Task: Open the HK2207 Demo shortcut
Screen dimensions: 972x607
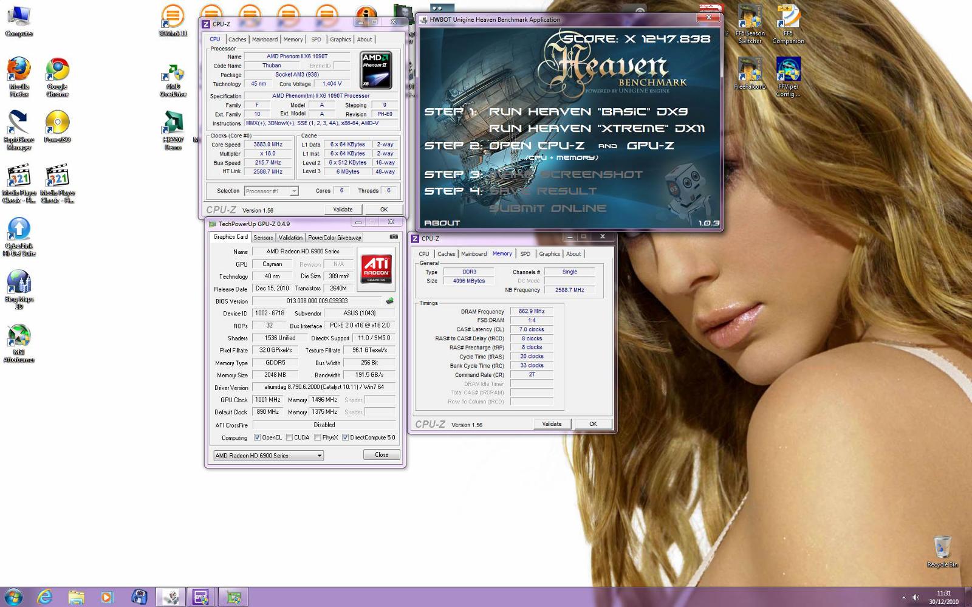Action: [173, 130]
